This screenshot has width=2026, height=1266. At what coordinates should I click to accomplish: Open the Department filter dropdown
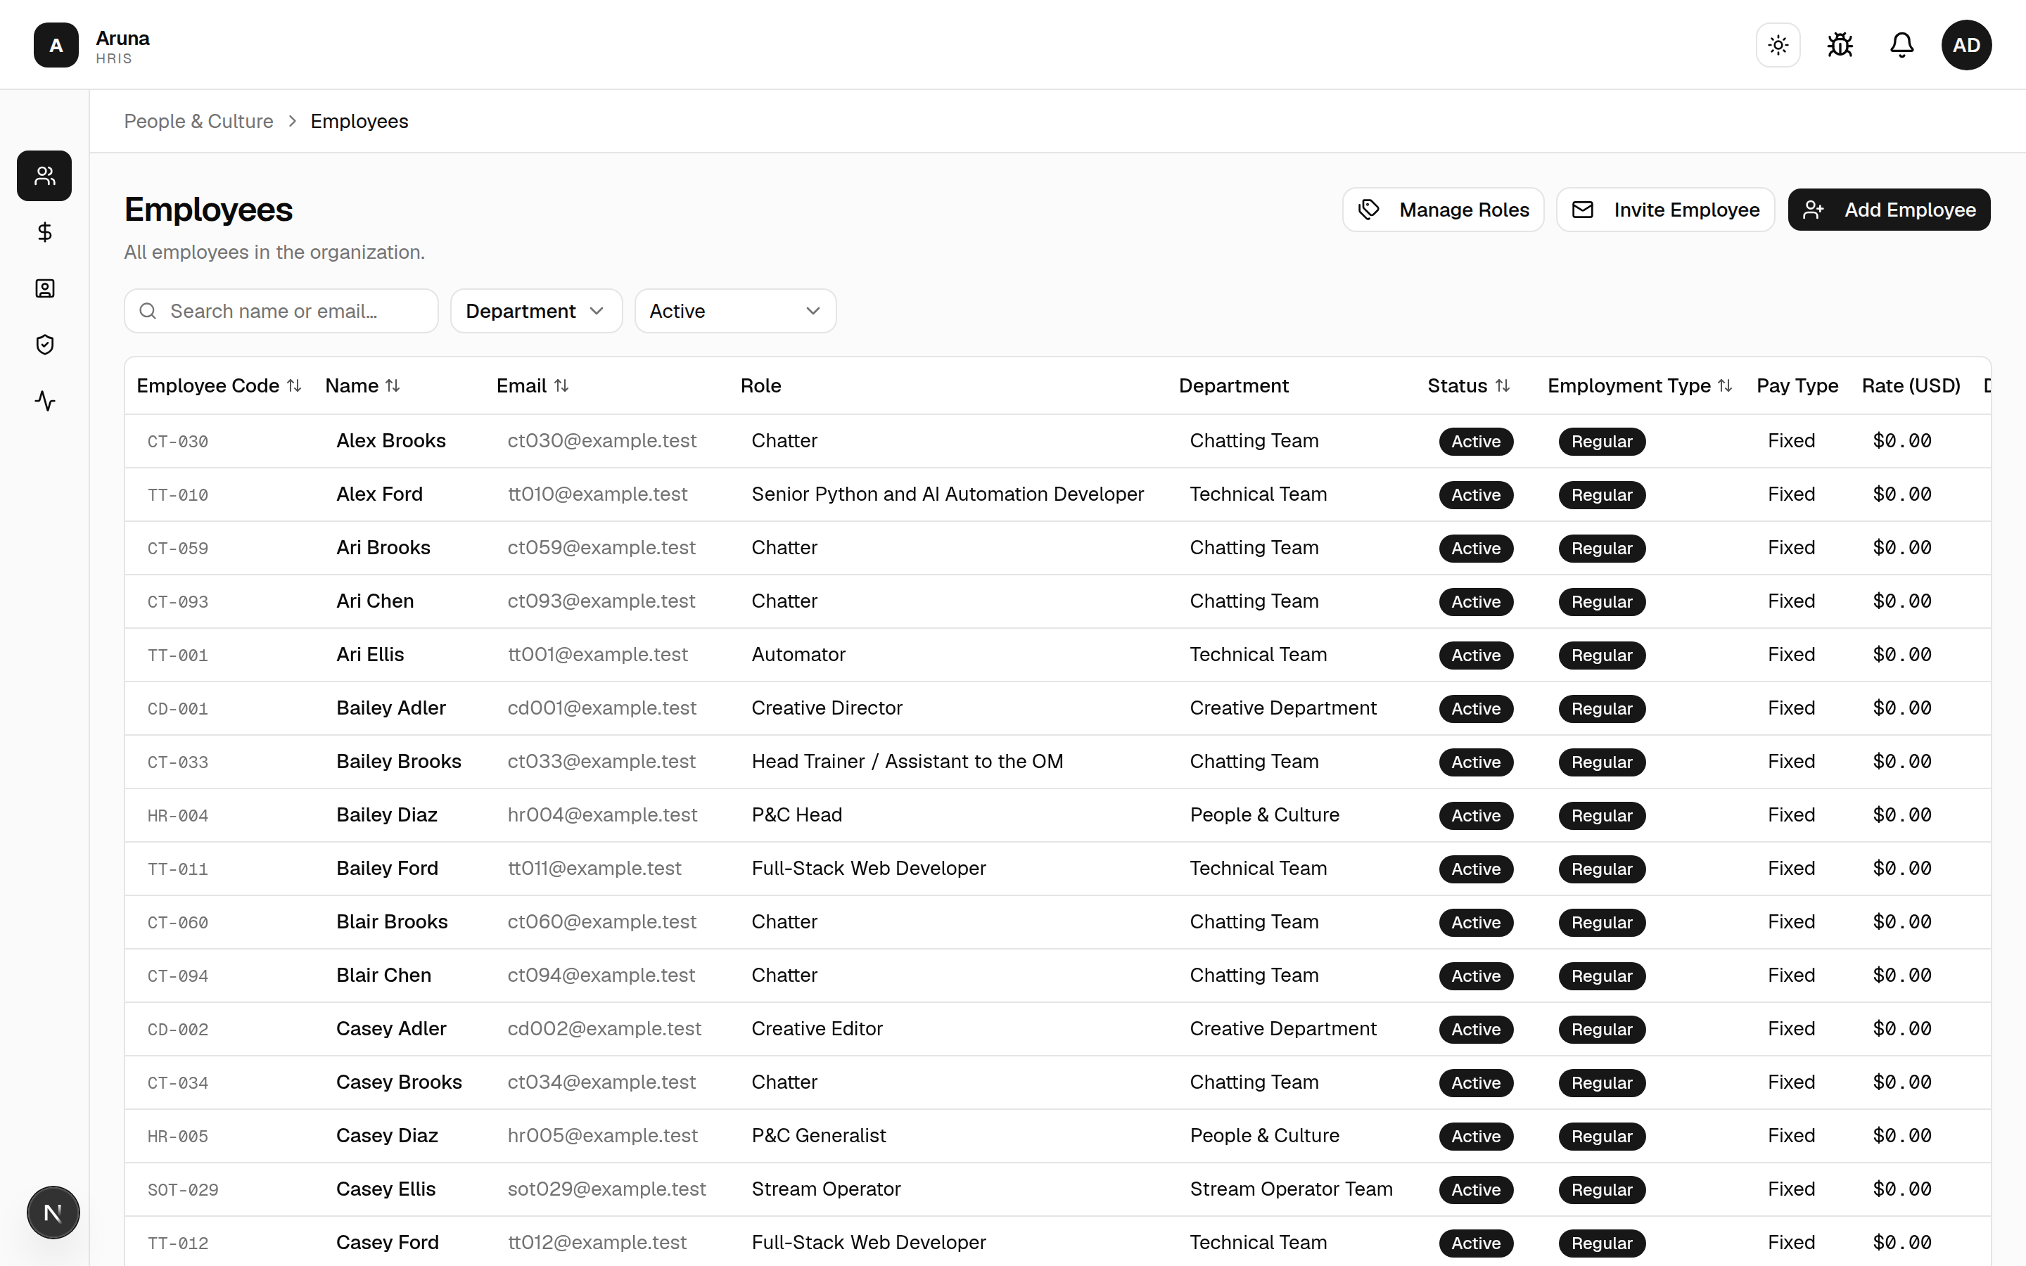tap(536, 312)
